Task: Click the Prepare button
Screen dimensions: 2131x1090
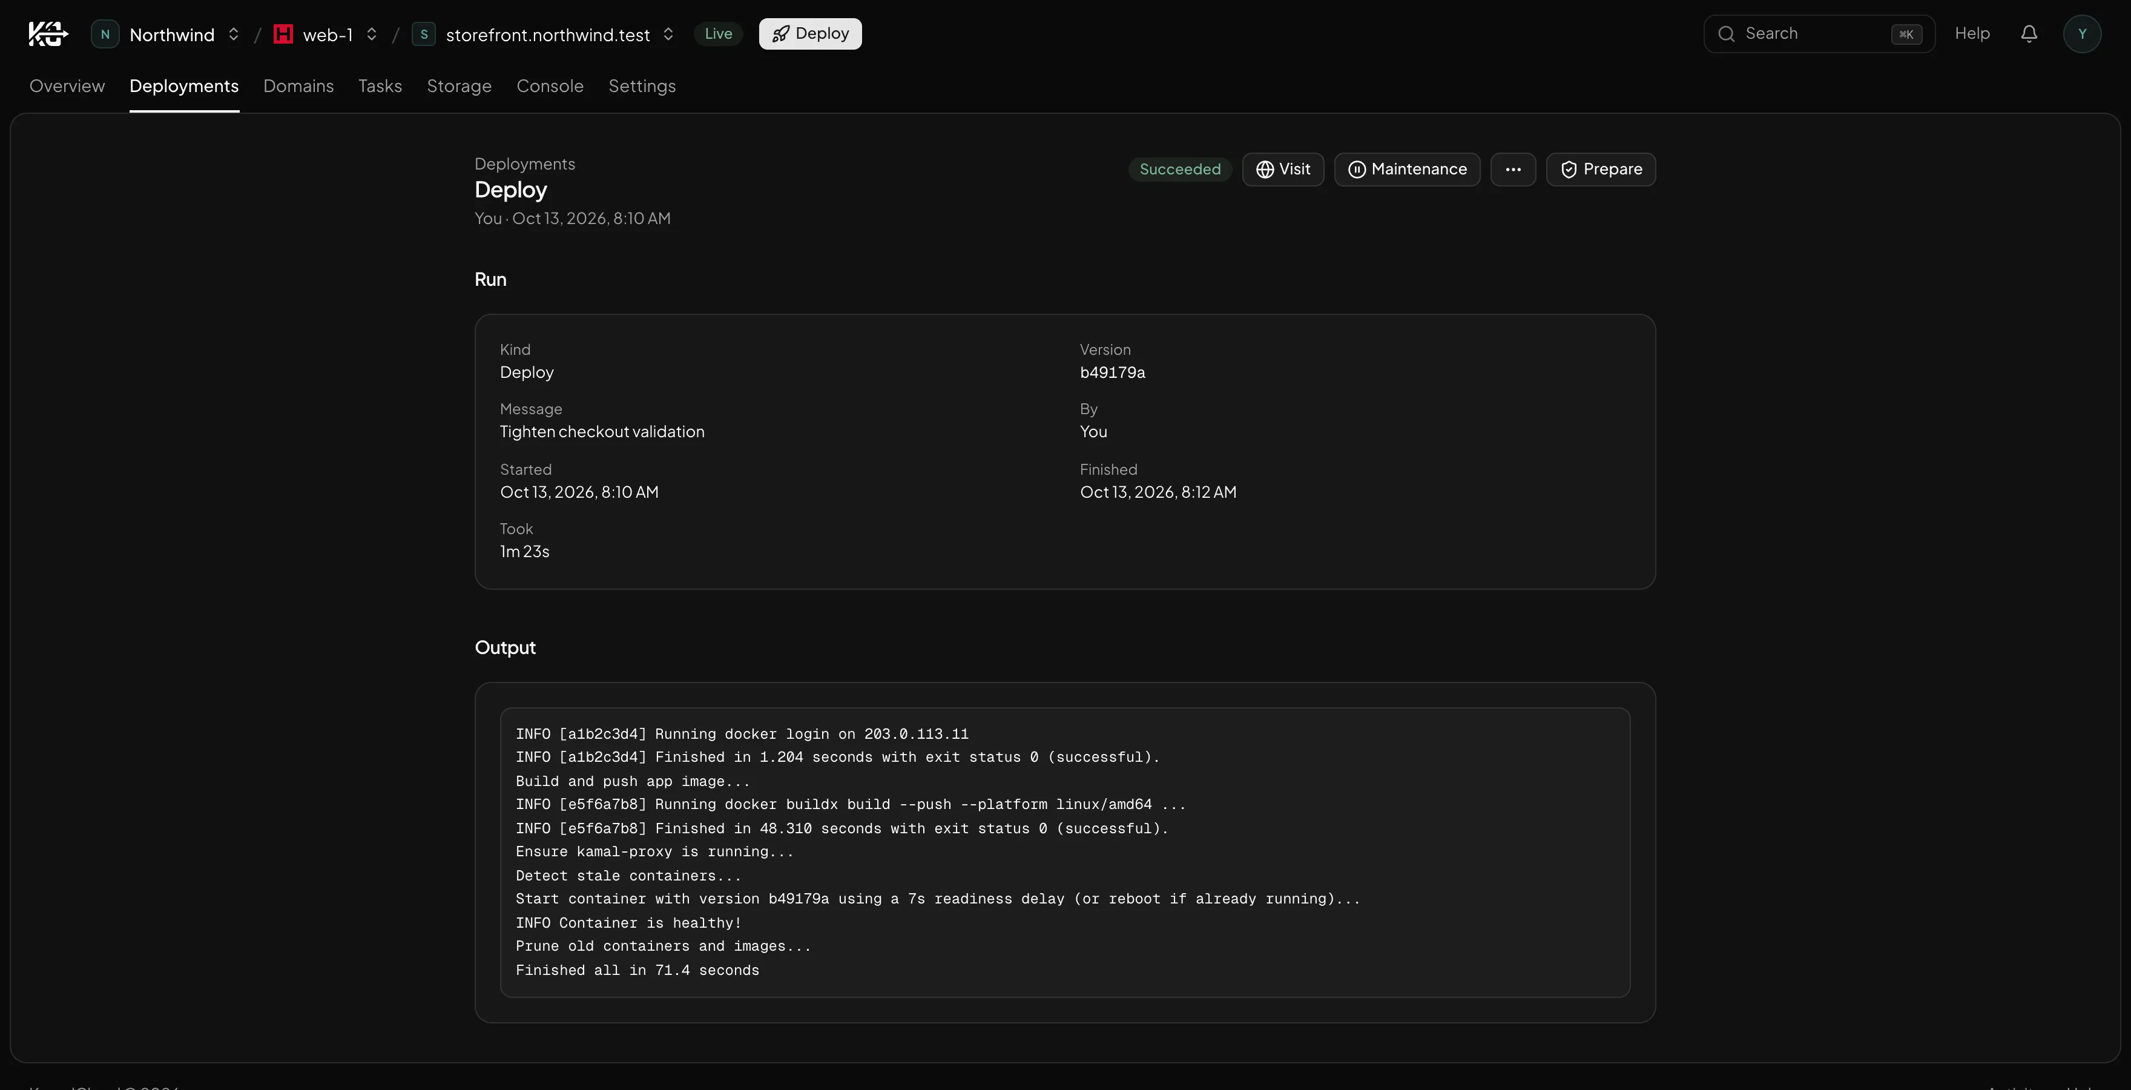Action: pos(1601,170)
